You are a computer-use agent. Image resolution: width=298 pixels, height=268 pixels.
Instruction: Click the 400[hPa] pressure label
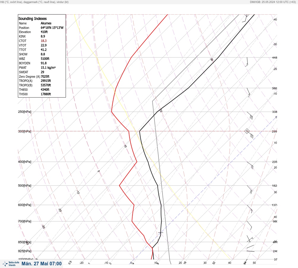coord(25,162)
